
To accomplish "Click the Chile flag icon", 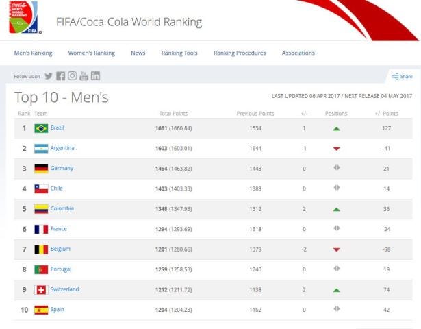I will [x=41, y=188].
